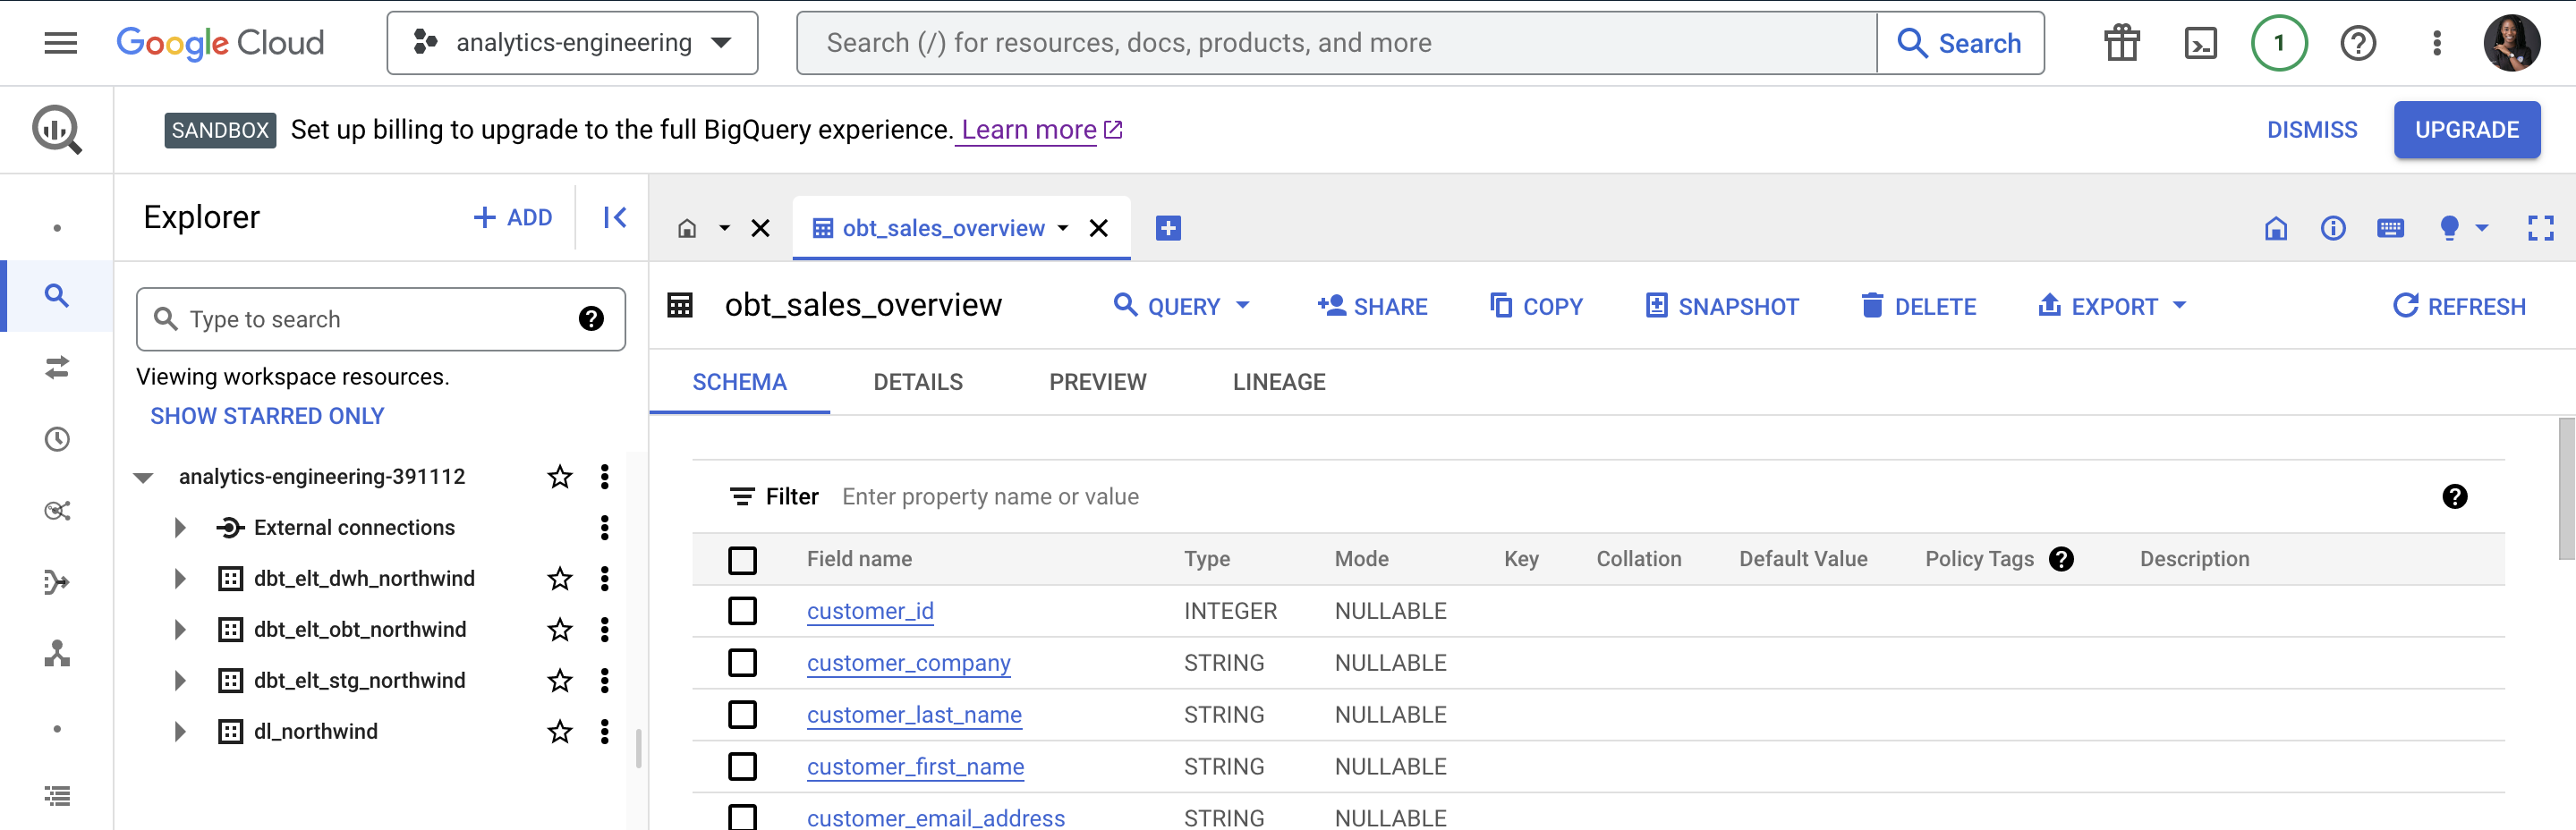Open the user account avatar
This screenshot has width=2576, height=830.
pyautogui.click(x=2512, y=43)
